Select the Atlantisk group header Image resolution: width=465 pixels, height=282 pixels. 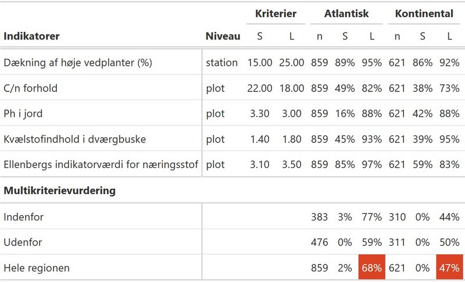pos(346,13)
